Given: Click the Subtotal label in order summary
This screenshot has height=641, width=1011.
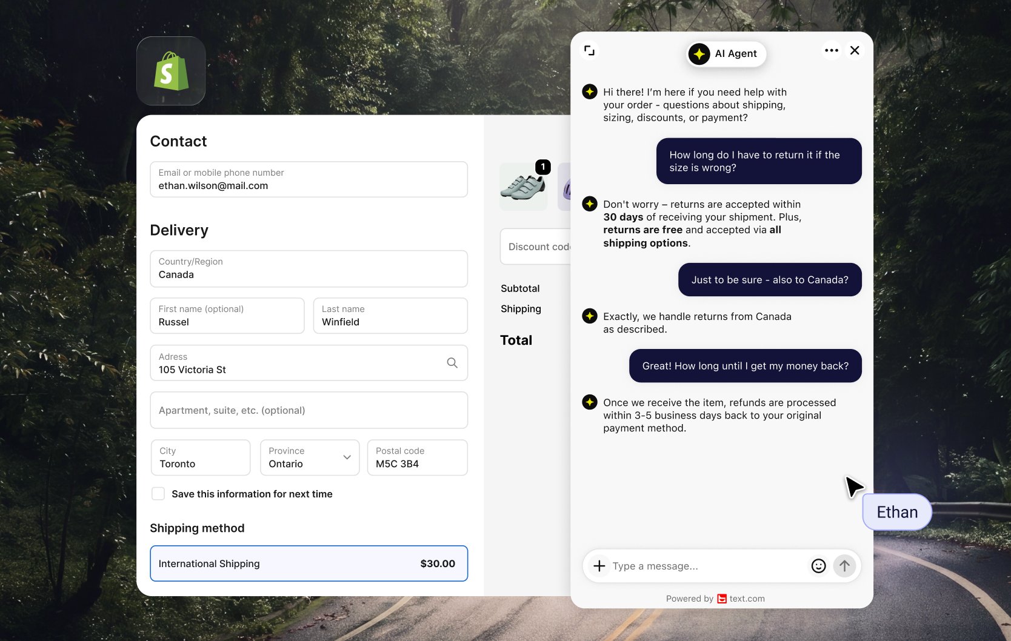Looking at the screenshot, I should pyautogui.click(x=520, y=288).
